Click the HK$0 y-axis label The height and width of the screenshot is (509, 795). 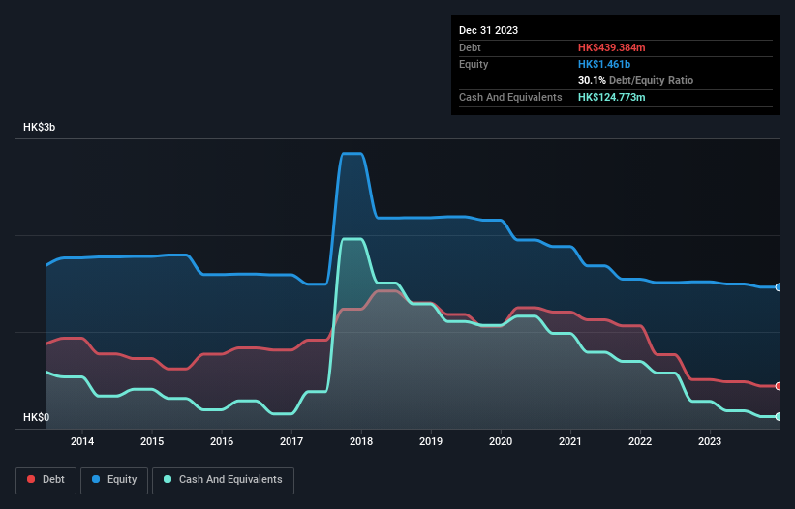coord(37,417)
